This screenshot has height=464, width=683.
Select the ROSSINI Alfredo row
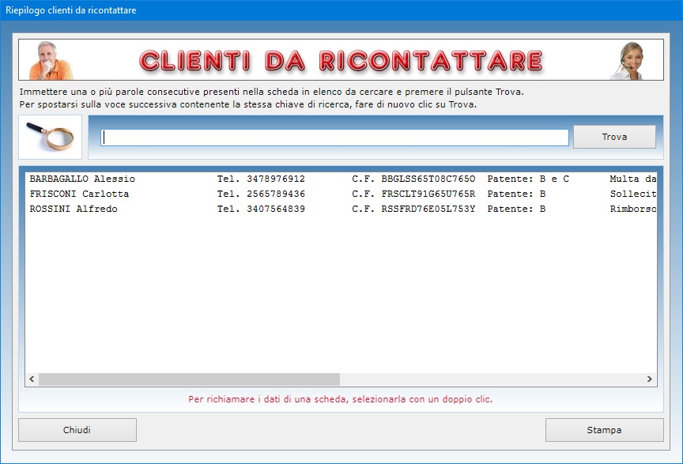pyautogui.click(x=341, y=209)
